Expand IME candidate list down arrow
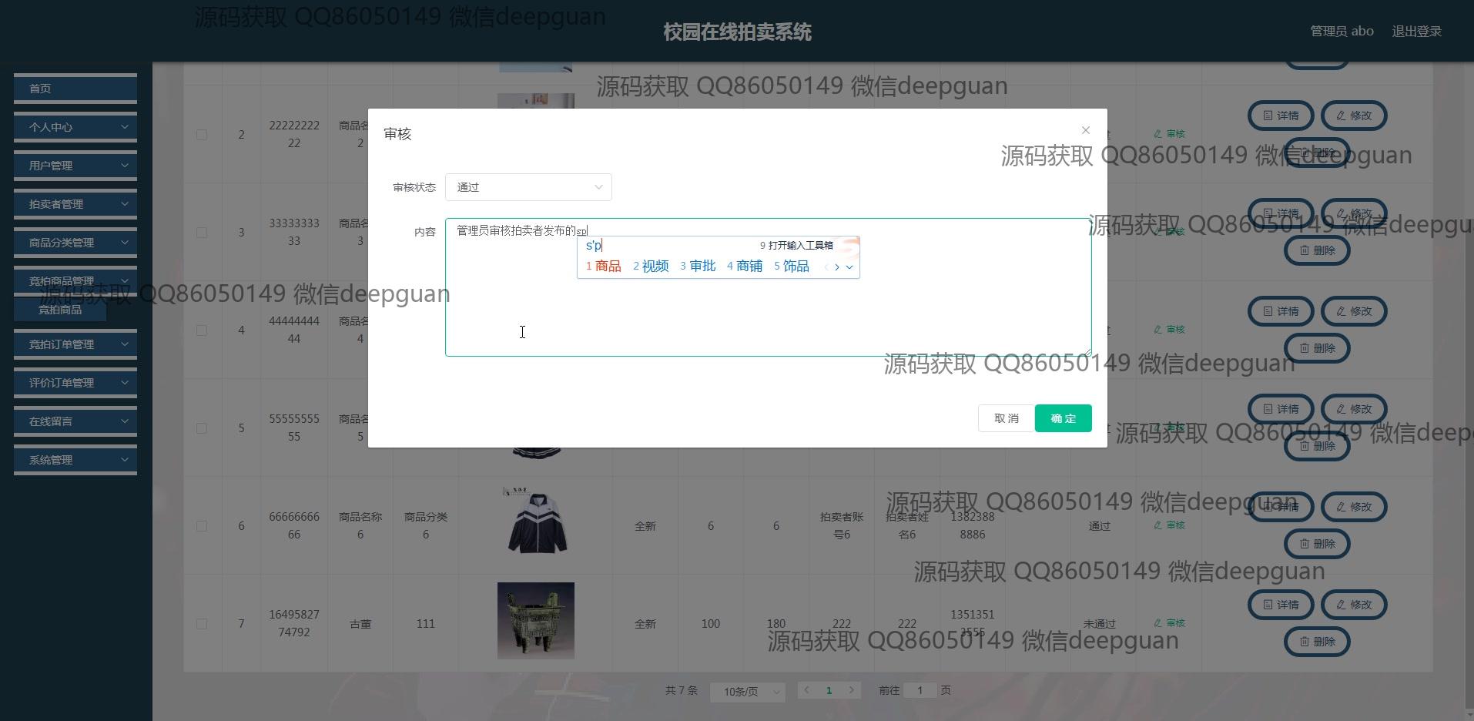 coord(849,267)
